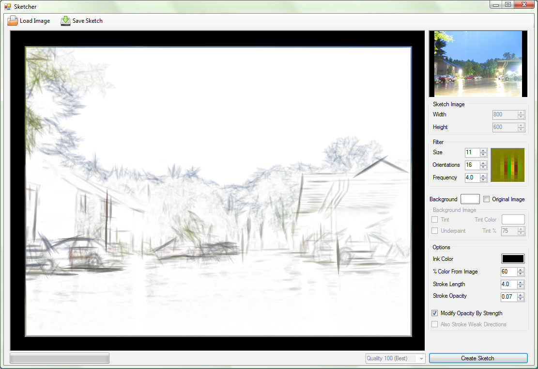Open the Ink Color black swatch
Image resolution: width=538 pixels, height=369 pixels.
[513, 259]
